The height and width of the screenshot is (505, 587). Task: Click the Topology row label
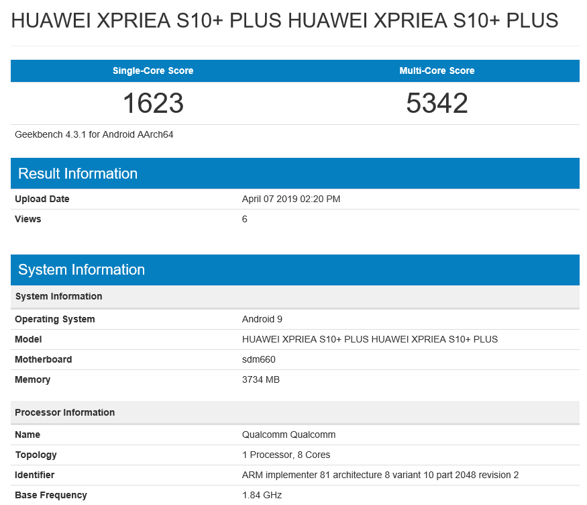(x=36, y=455)
